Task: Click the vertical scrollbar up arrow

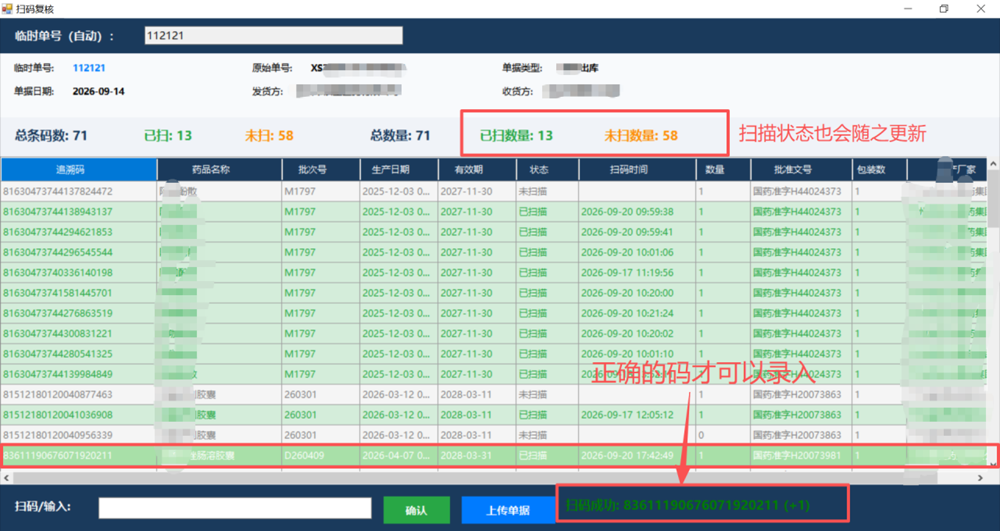Action: click(993, 164)
